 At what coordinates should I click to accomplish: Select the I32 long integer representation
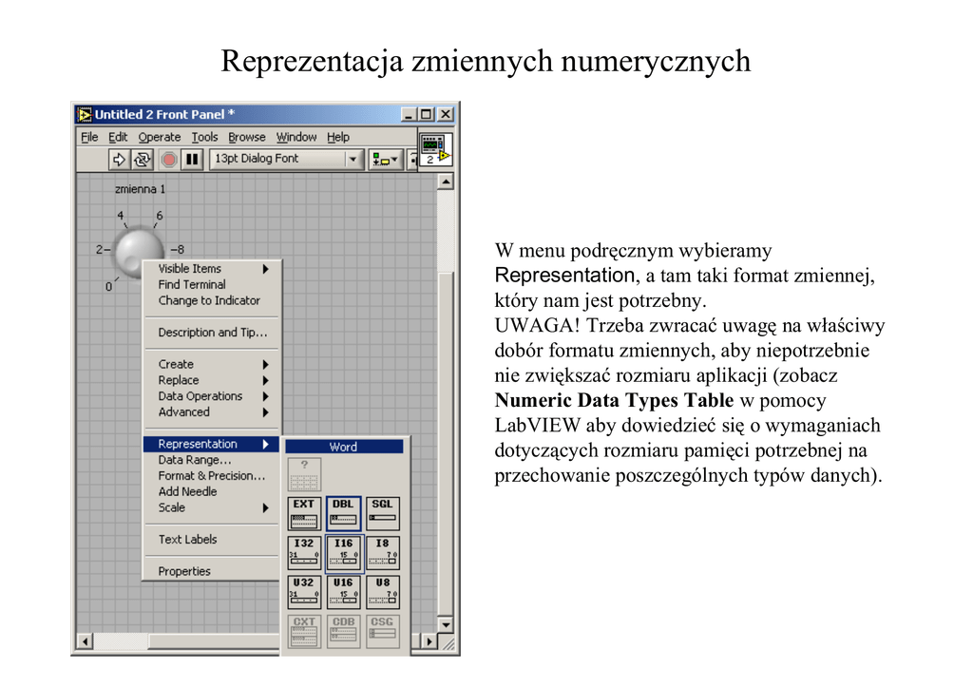pyautogui.click(x=304, y=553)
